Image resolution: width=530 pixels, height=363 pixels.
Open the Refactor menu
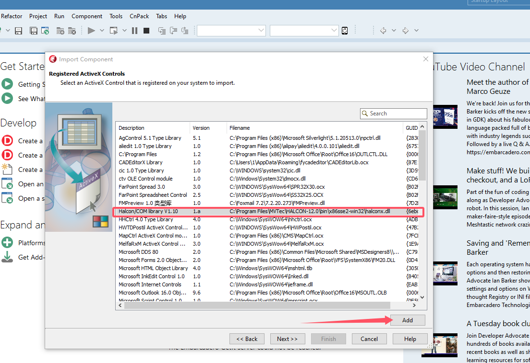11,16
